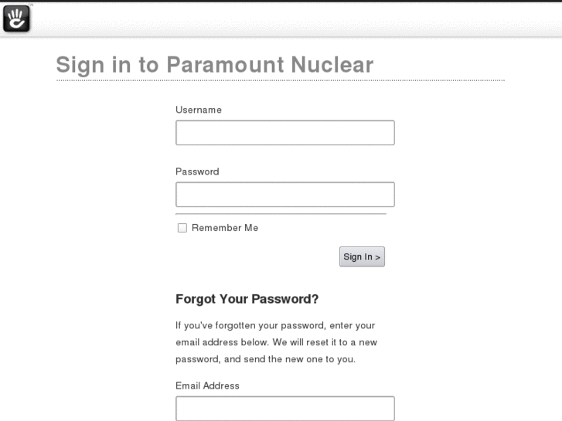Click the "Email Address" label
Screen dimensions: 562x421
pyautogui.click(x=207, y=385)
